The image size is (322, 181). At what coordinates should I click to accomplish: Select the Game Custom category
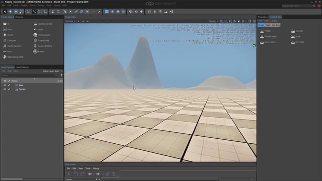[12, 46]
